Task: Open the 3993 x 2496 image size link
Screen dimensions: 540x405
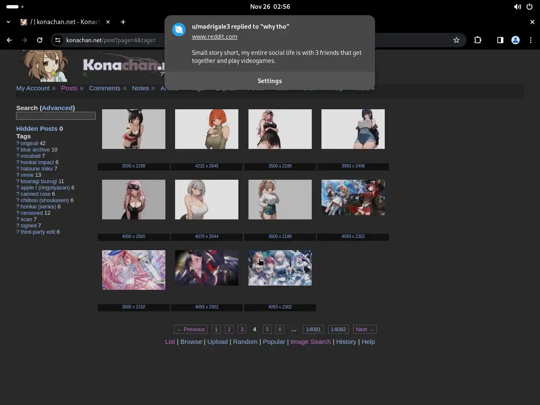Action: click(x=353, y=166)
